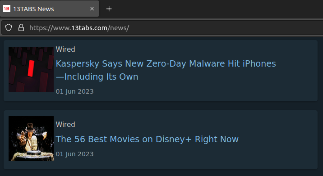Click the red iPhone article thumbnail

click(31, 69)
